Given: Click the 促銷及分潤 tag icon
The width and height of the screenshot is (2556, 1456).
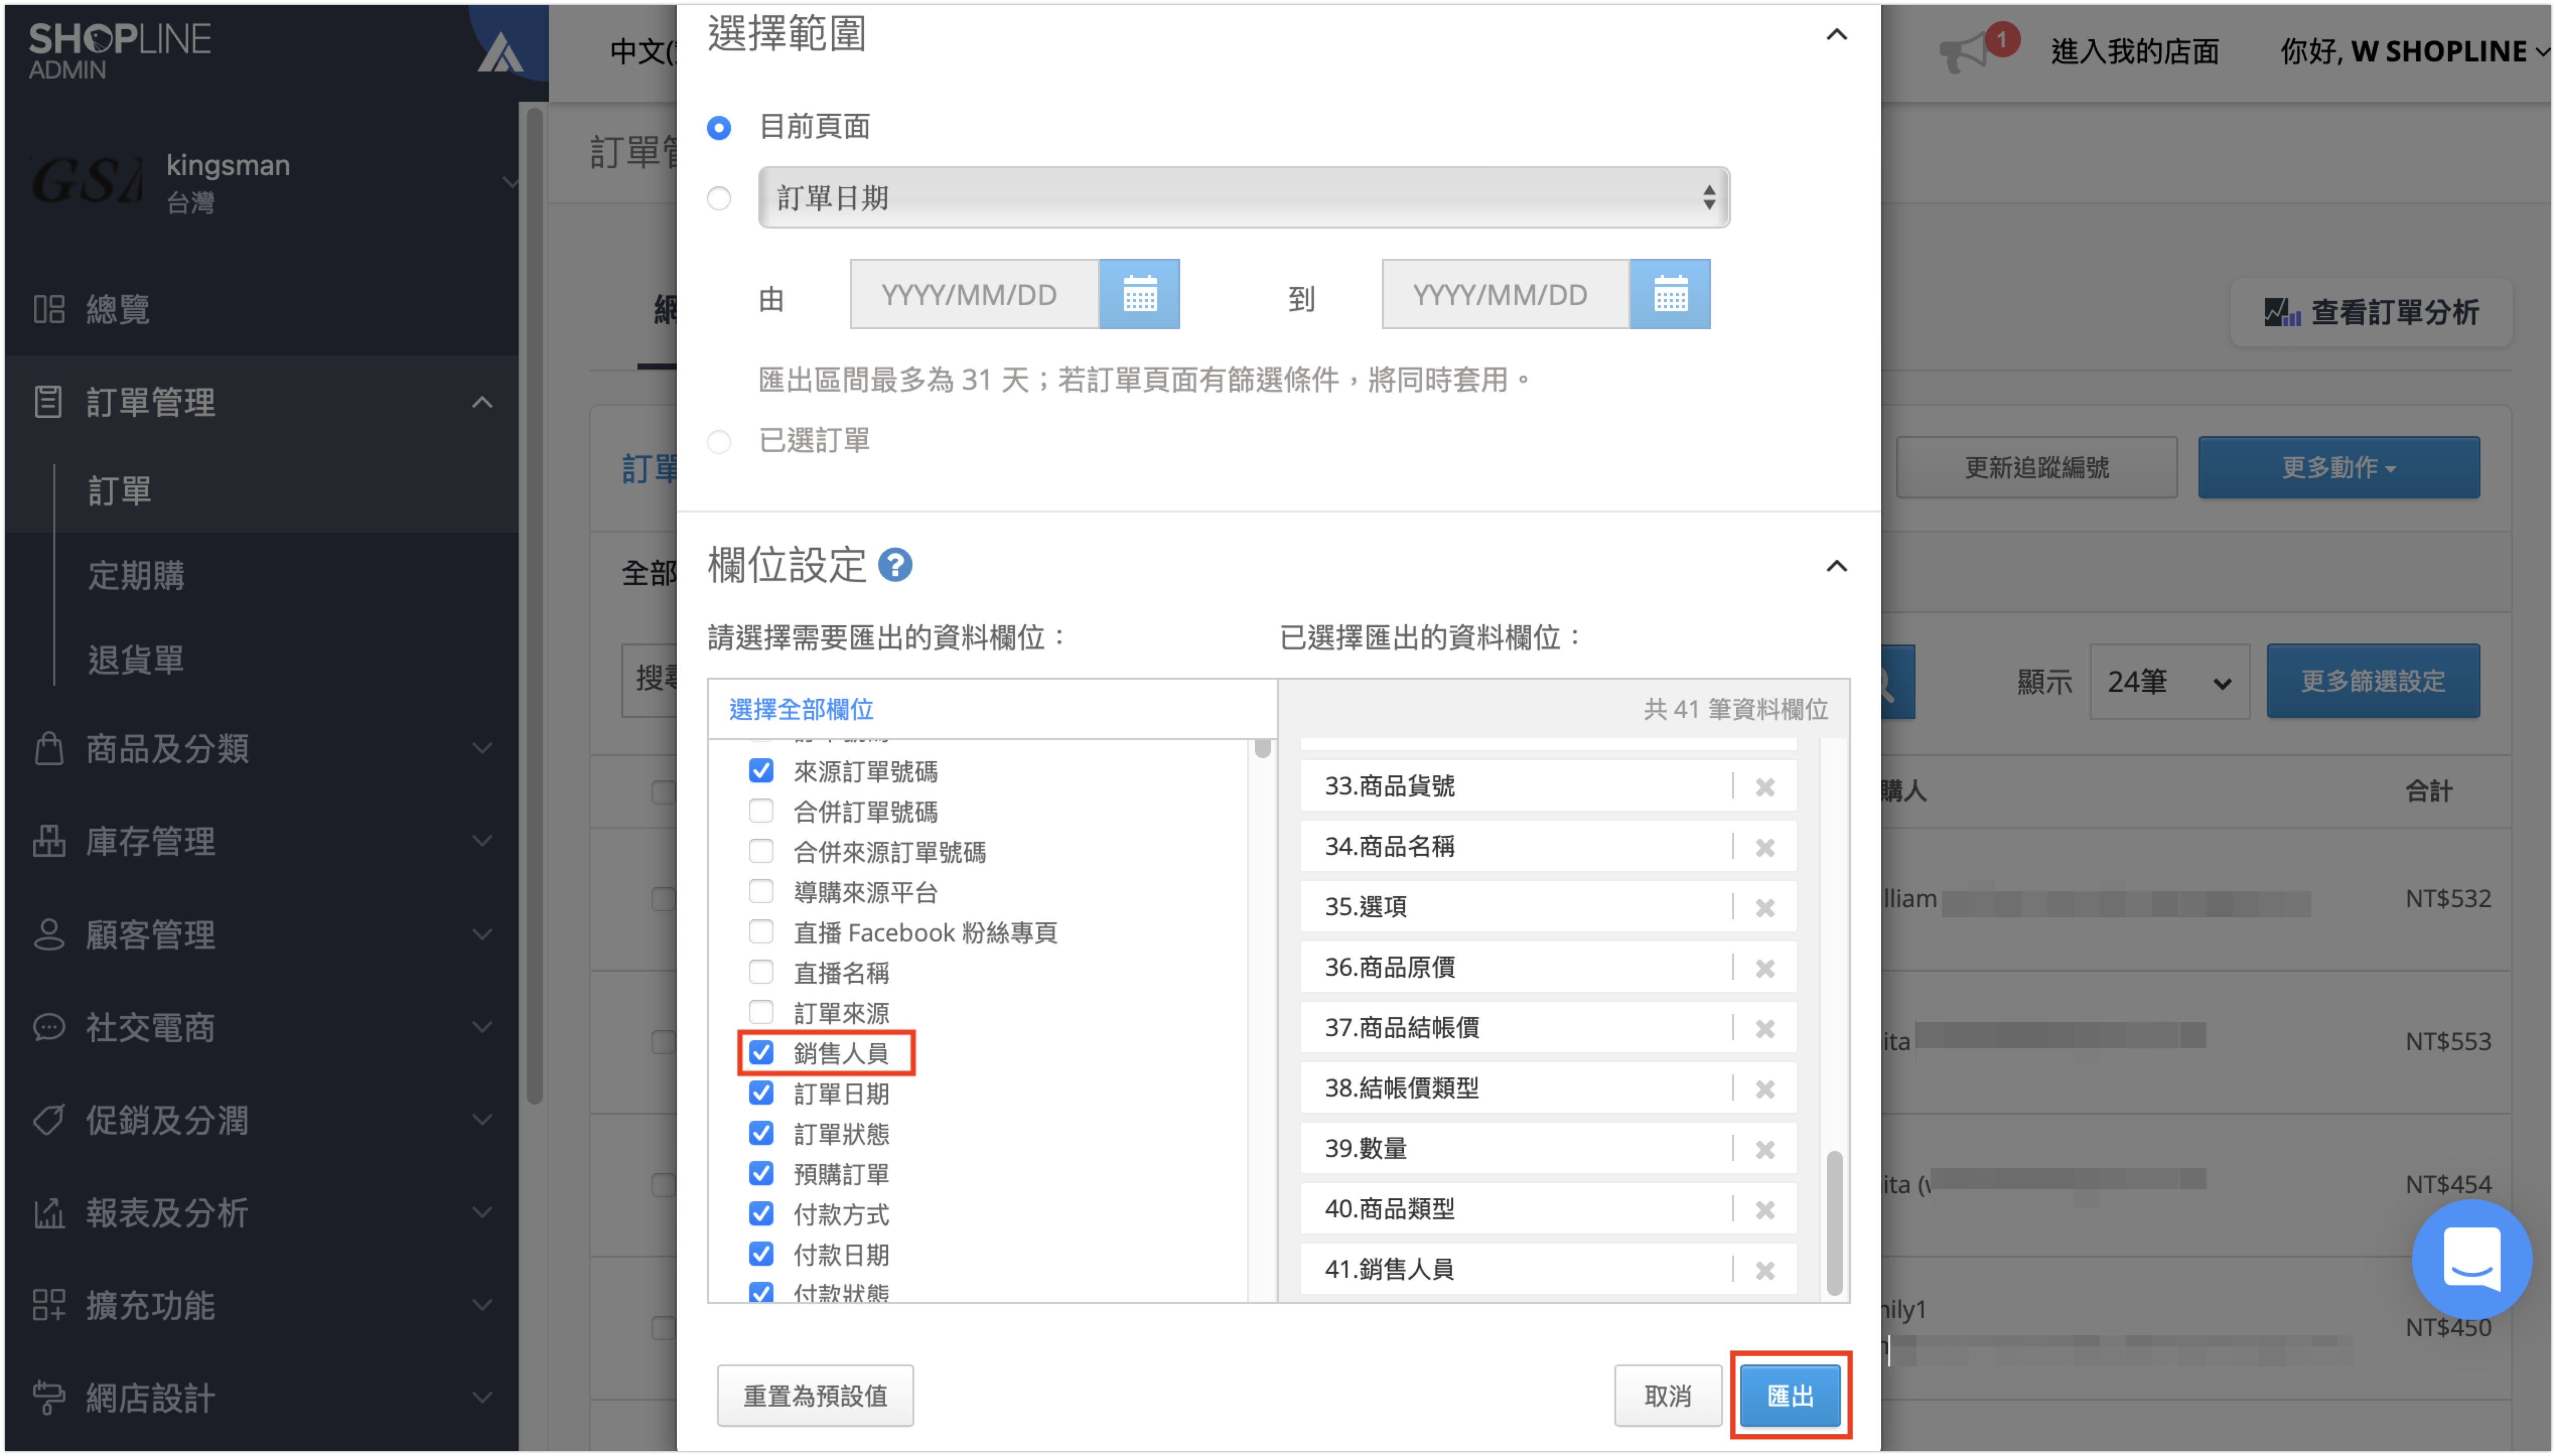Looking at the screenshot, I should (x=48, y=1120).
